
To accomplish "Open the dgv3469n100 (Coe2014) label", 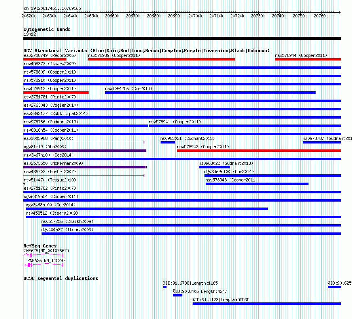I will tap(229, 172).
